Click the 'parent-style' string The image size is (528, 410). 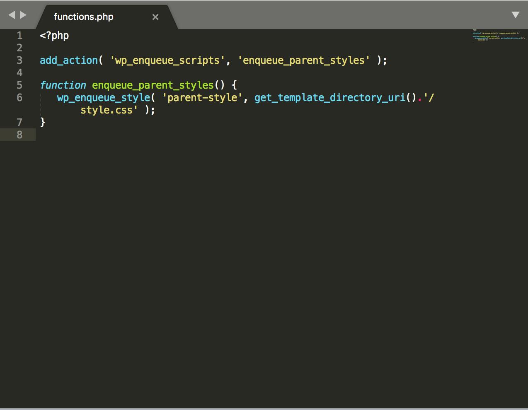202,98
